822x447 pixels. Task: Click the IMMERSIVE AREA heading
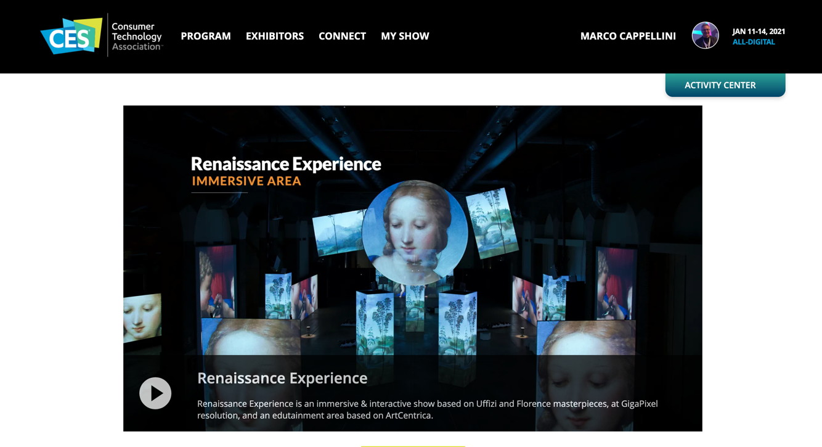click(x=246, y=181)
